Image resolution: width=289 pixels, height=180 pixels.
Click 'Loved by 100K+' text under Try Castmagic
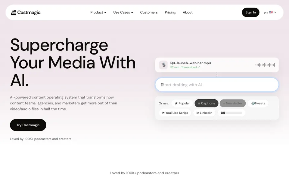pos(41,139)
